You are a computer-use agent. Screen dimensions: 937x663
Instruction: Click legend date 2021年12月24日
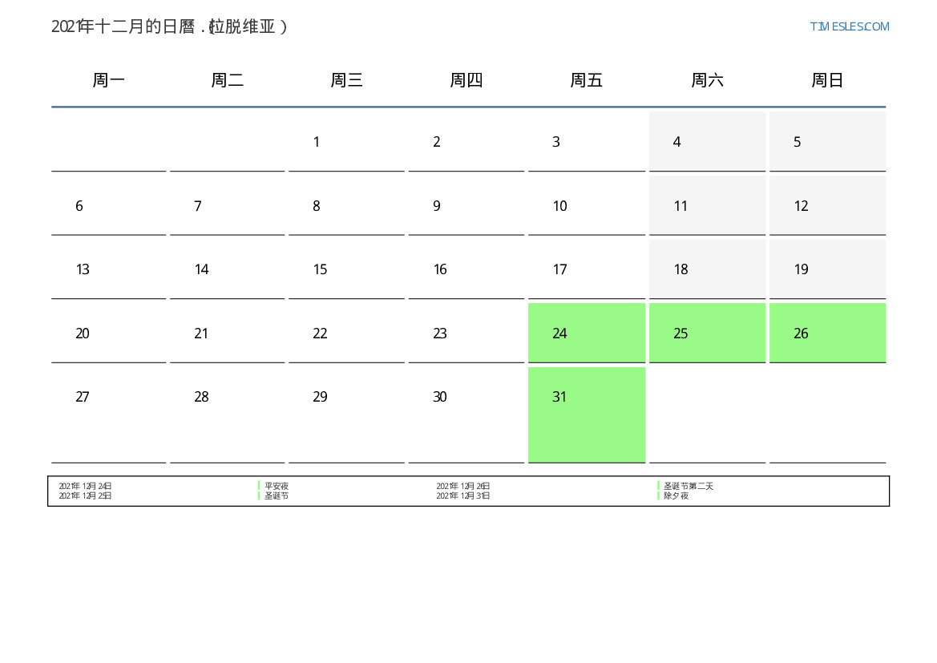(x=85, y=486)
